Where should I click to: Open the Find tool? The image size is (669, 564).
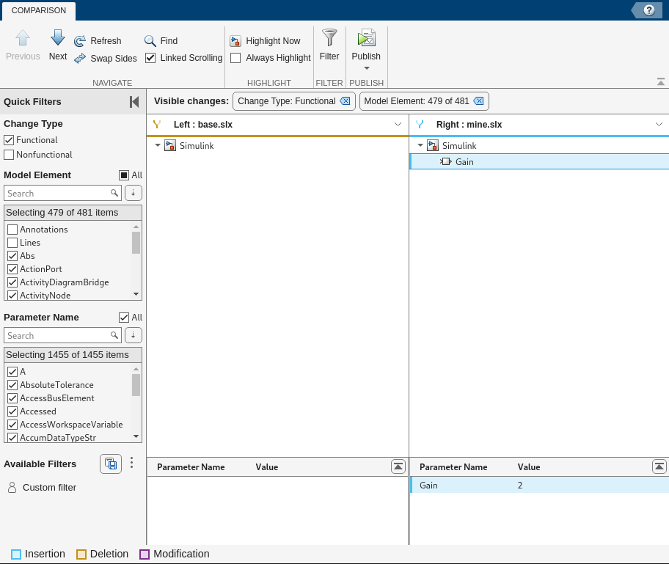[161, 41]
